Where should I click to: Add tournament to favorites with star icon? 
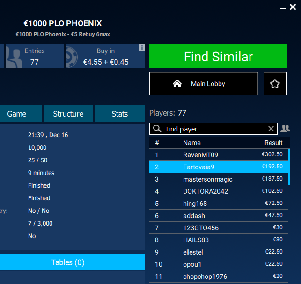click(x=275, y=83)
